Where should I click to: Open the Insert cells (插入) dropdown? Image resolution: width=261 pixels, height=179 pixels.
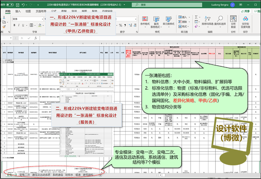pos(189,17)
